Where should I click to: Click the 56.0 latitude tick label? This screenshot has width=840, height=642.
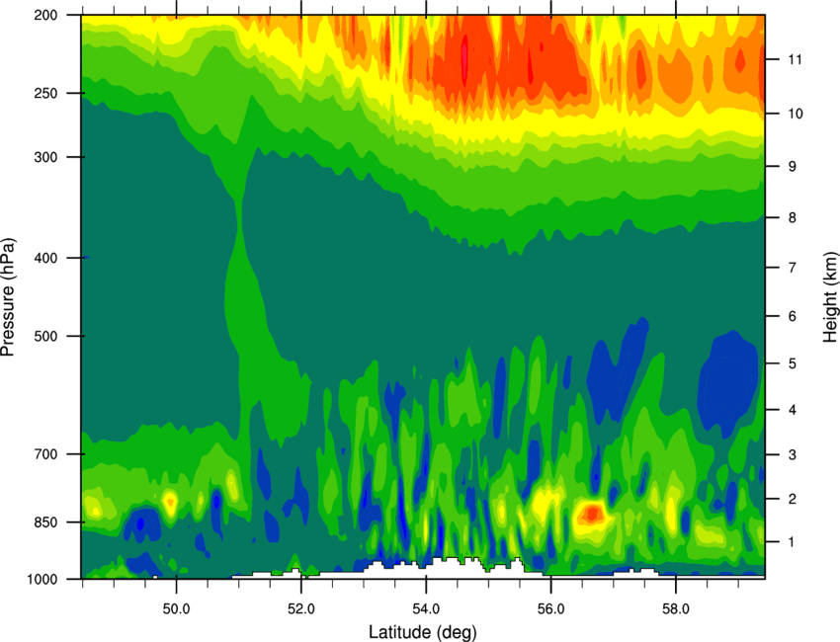pyautogui.click(x=550, y=609)
